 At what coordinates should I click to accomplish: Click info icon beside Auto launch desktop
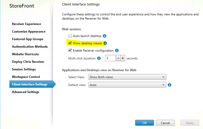pyautogui.click(x=105, y=36)
